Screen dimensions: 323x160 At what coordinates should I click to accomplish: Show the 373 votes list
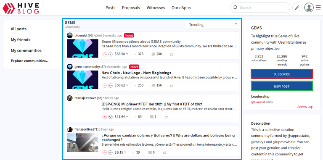point(139,54)
